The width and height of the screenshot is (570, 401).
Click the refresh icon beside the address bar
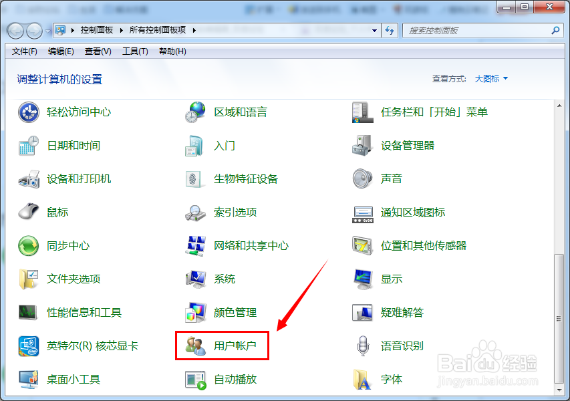pos(390,31)
